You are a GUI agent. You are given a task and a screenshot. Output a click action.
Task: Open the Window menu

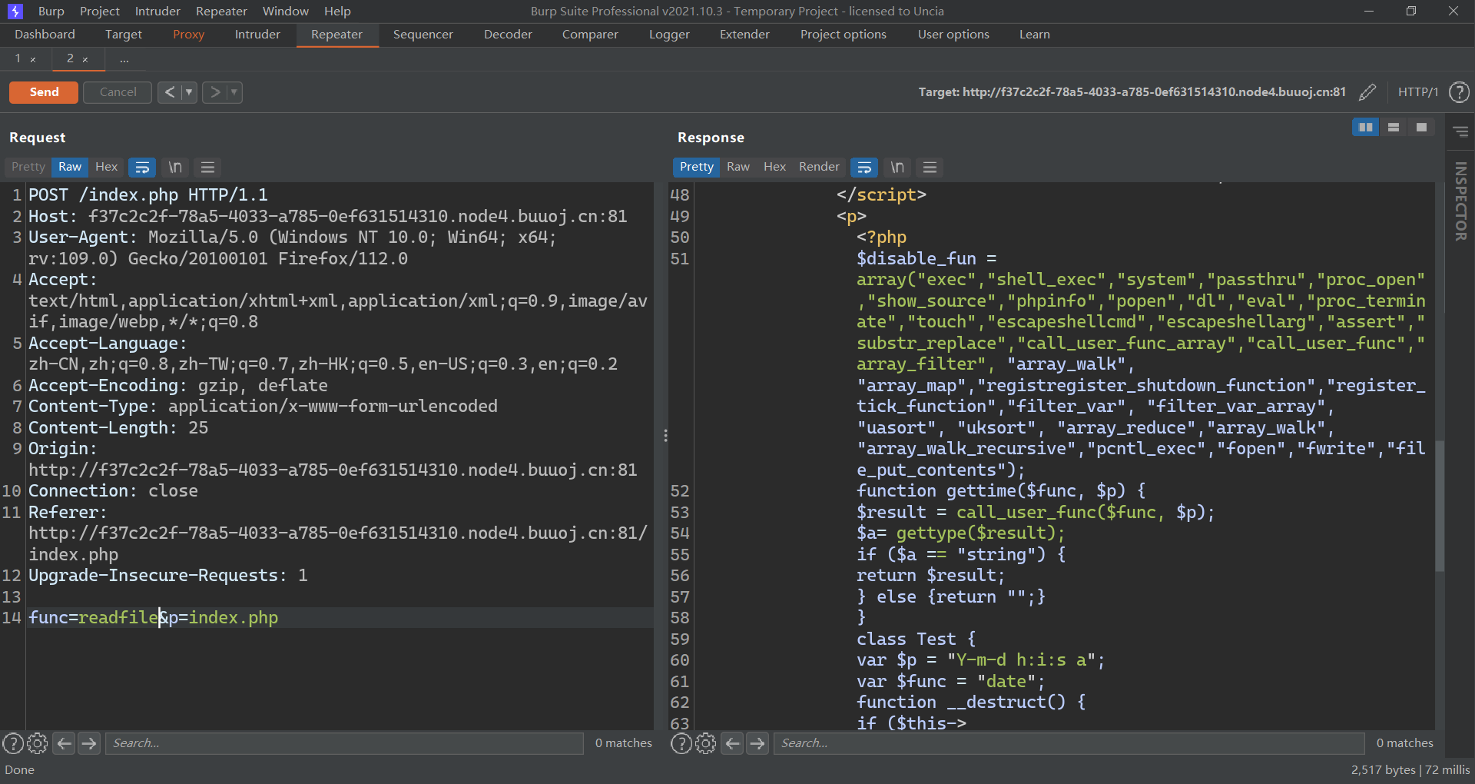285,12
